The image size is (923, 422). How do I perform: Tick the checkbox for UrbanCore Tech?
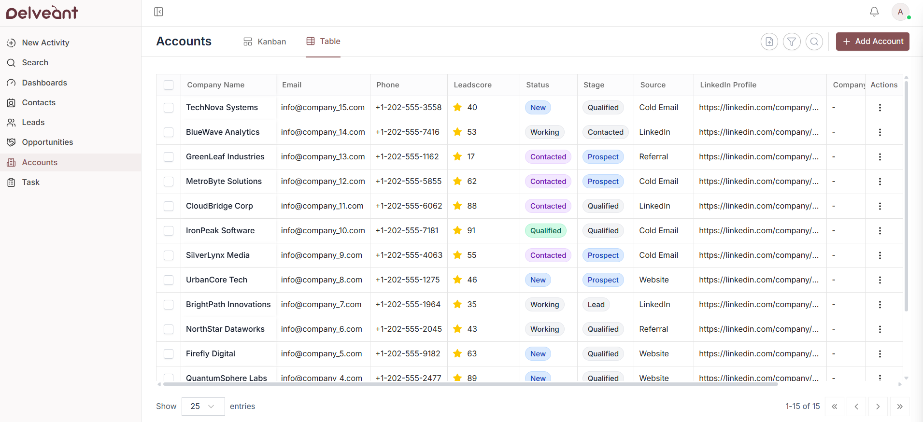point(169,280)
